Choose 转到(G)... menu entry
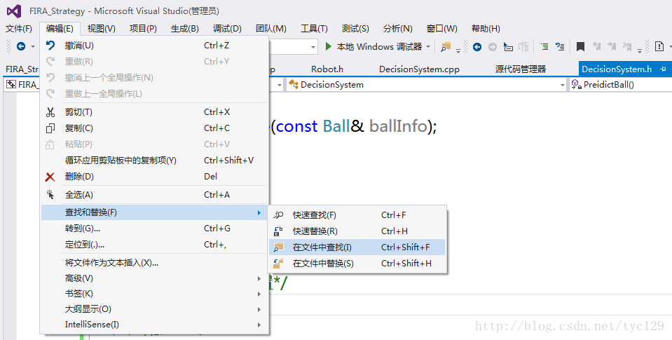This screenshot has width=672, height=340. [x=154, y=229]
